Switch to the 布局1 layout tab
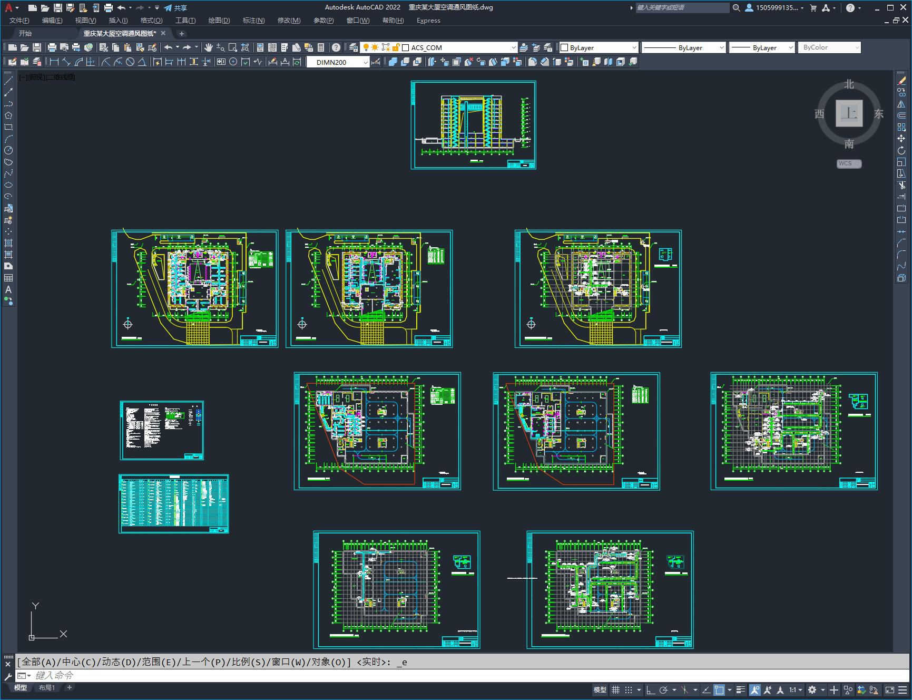This screenshot has width=912, height=700. point(47,687)
